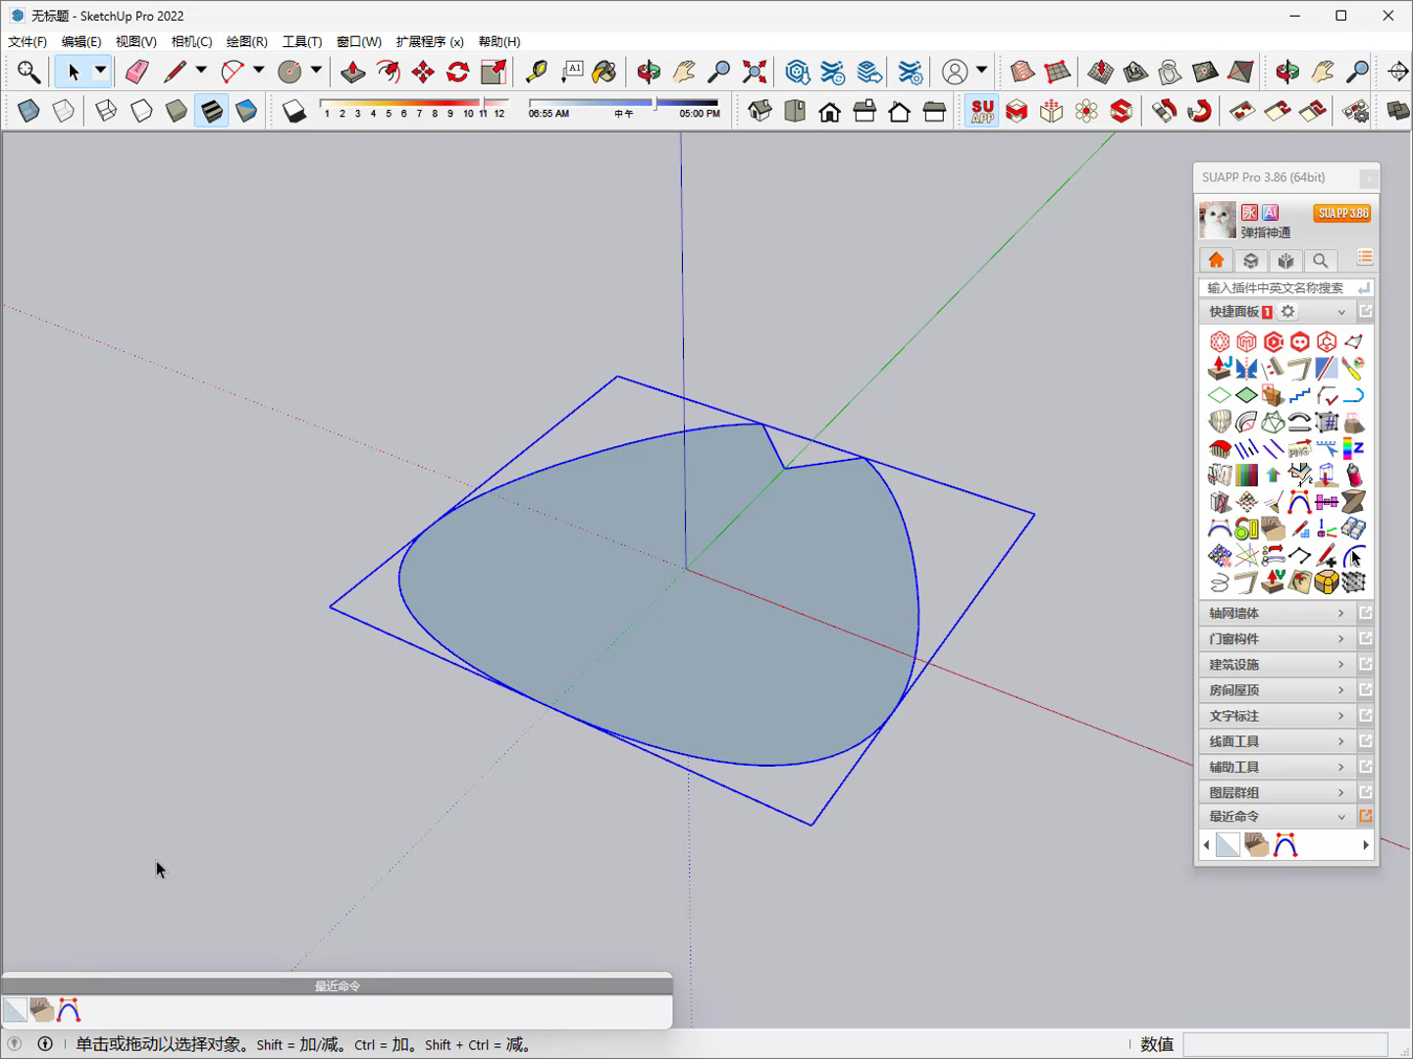Click the Zoom magnifier at toolbar start

(28, 72)
